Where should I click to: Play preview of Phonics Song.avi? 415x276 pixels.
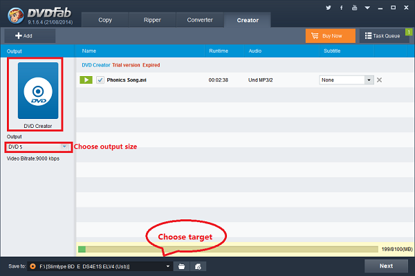[x=86, y=80]
